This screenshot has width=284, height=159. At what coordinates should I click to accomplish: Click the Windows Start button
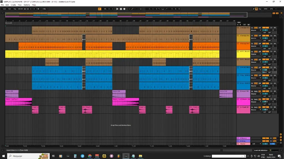click(x=3, y=156)
